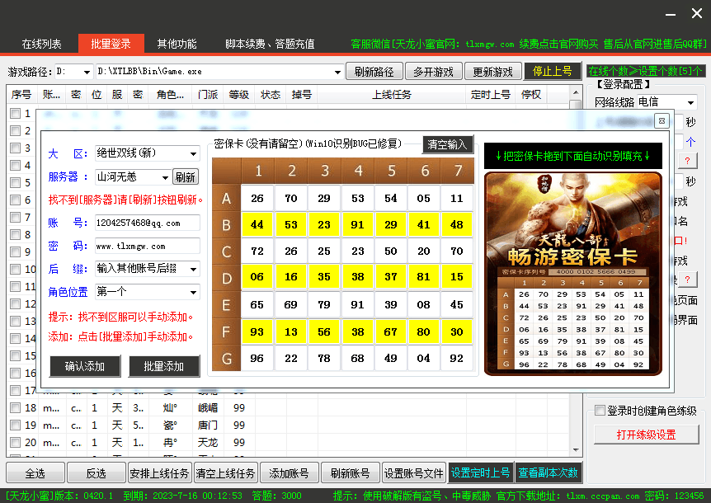711x503 pixels.
Task: Click the 安排上线任务 button
Action: pyautogui.click(x=159, y=473)
